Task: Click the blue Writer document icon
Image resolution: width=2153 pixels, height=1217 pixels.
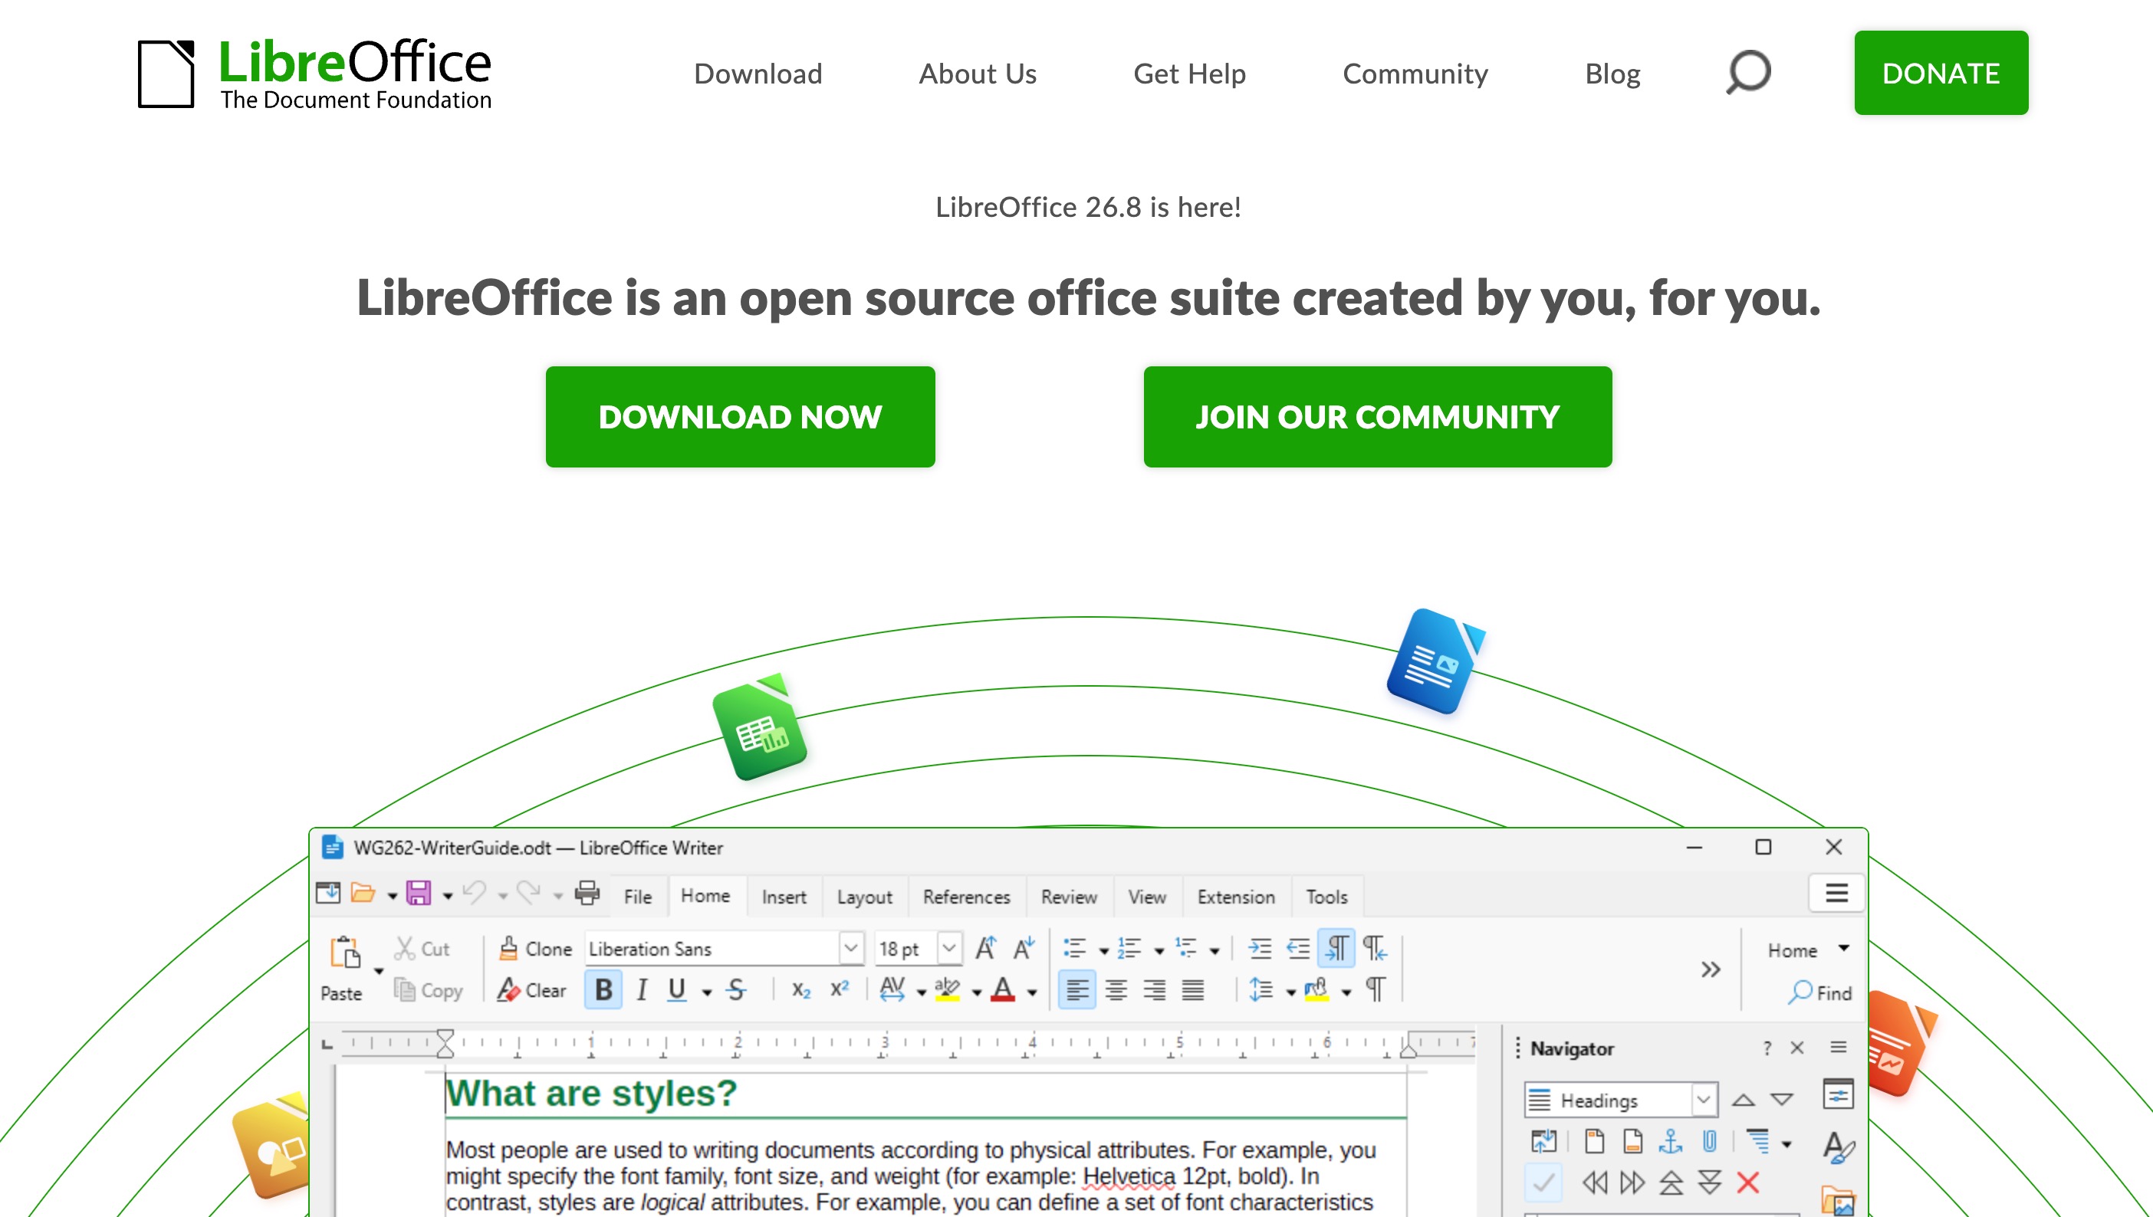Action: [x=1435, y=661]
